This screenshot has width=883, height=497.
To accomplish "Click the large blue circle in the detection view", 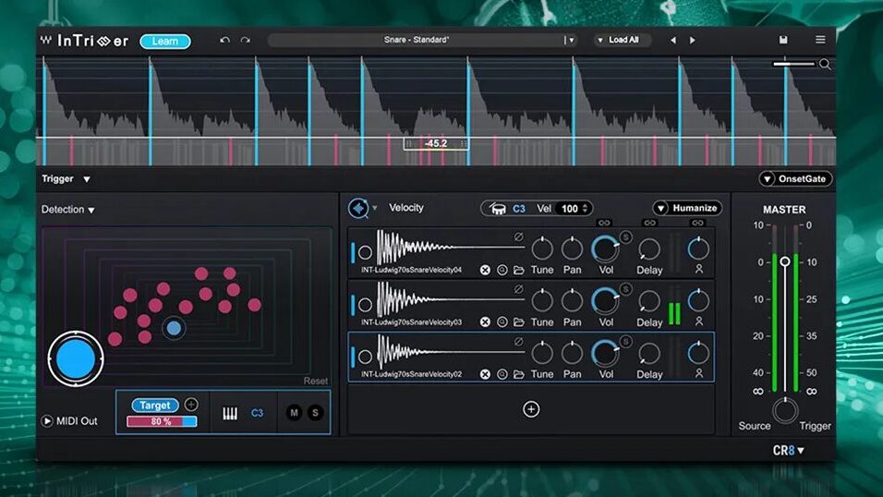I will coord(76,359).
